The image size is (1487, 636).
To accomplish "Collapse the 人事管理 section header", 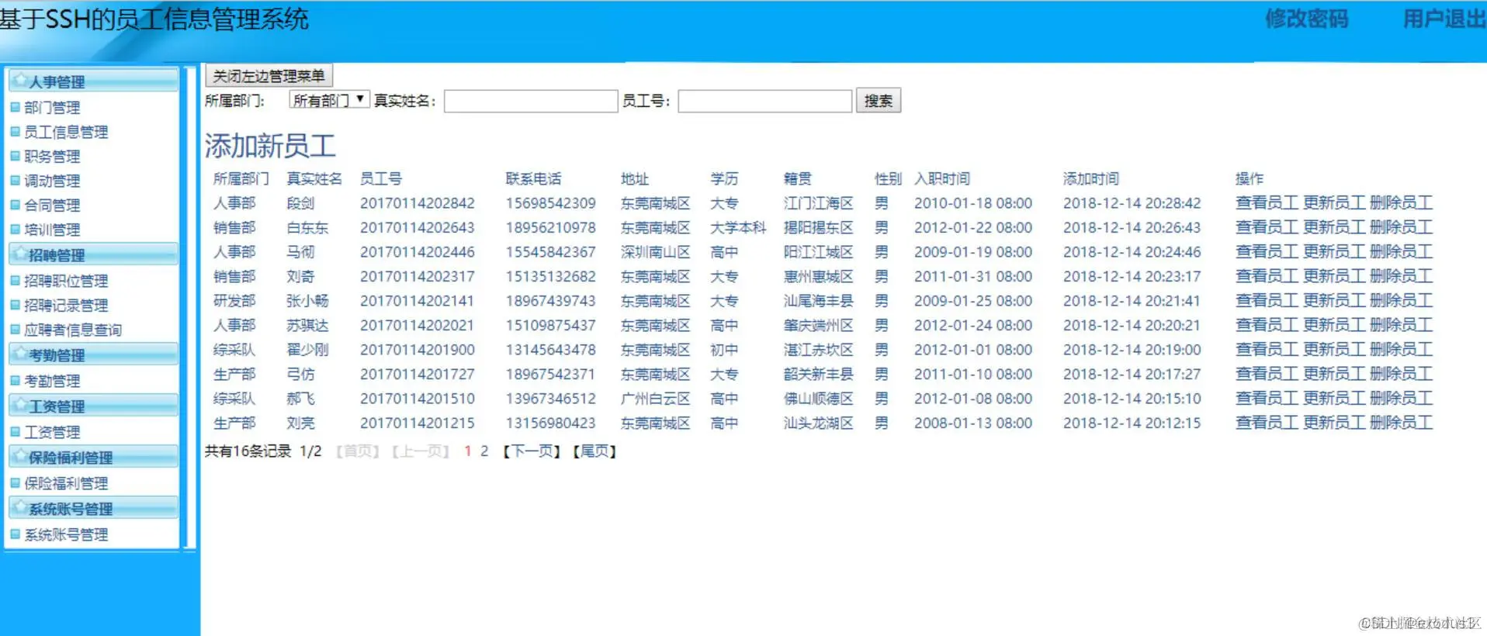I will (93, 81).
